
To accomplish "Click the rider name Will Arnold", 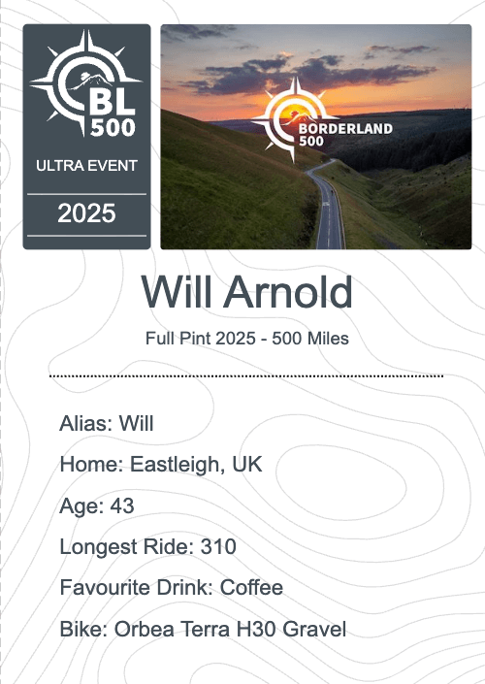I will [246, 292].
